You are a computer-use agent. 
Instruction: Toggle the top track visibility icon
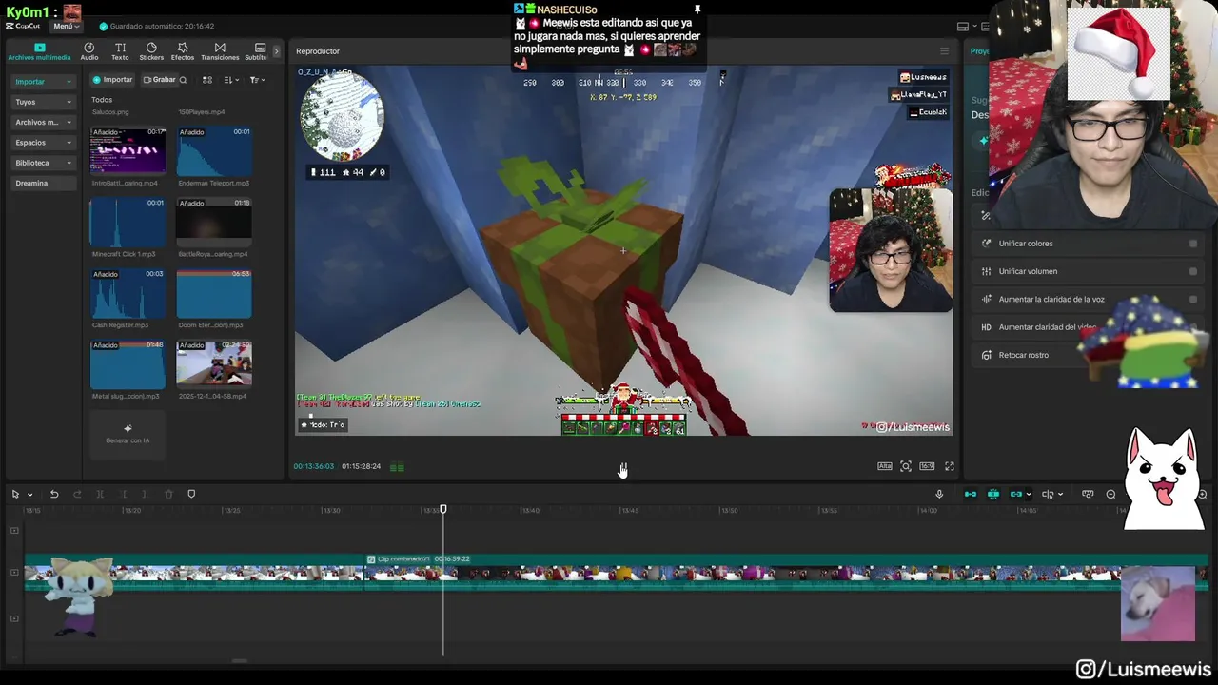pyautogui.click(x=14, y=530)
